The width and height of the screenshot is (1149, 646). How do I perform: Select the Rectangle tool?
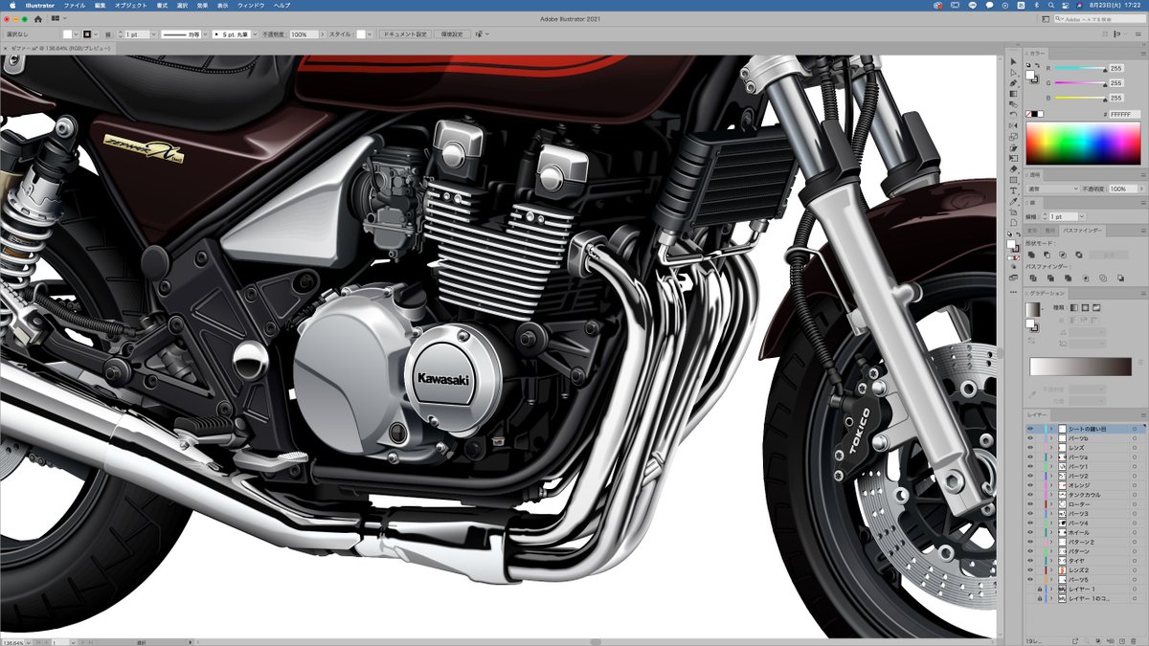[x=1013, y=180]
